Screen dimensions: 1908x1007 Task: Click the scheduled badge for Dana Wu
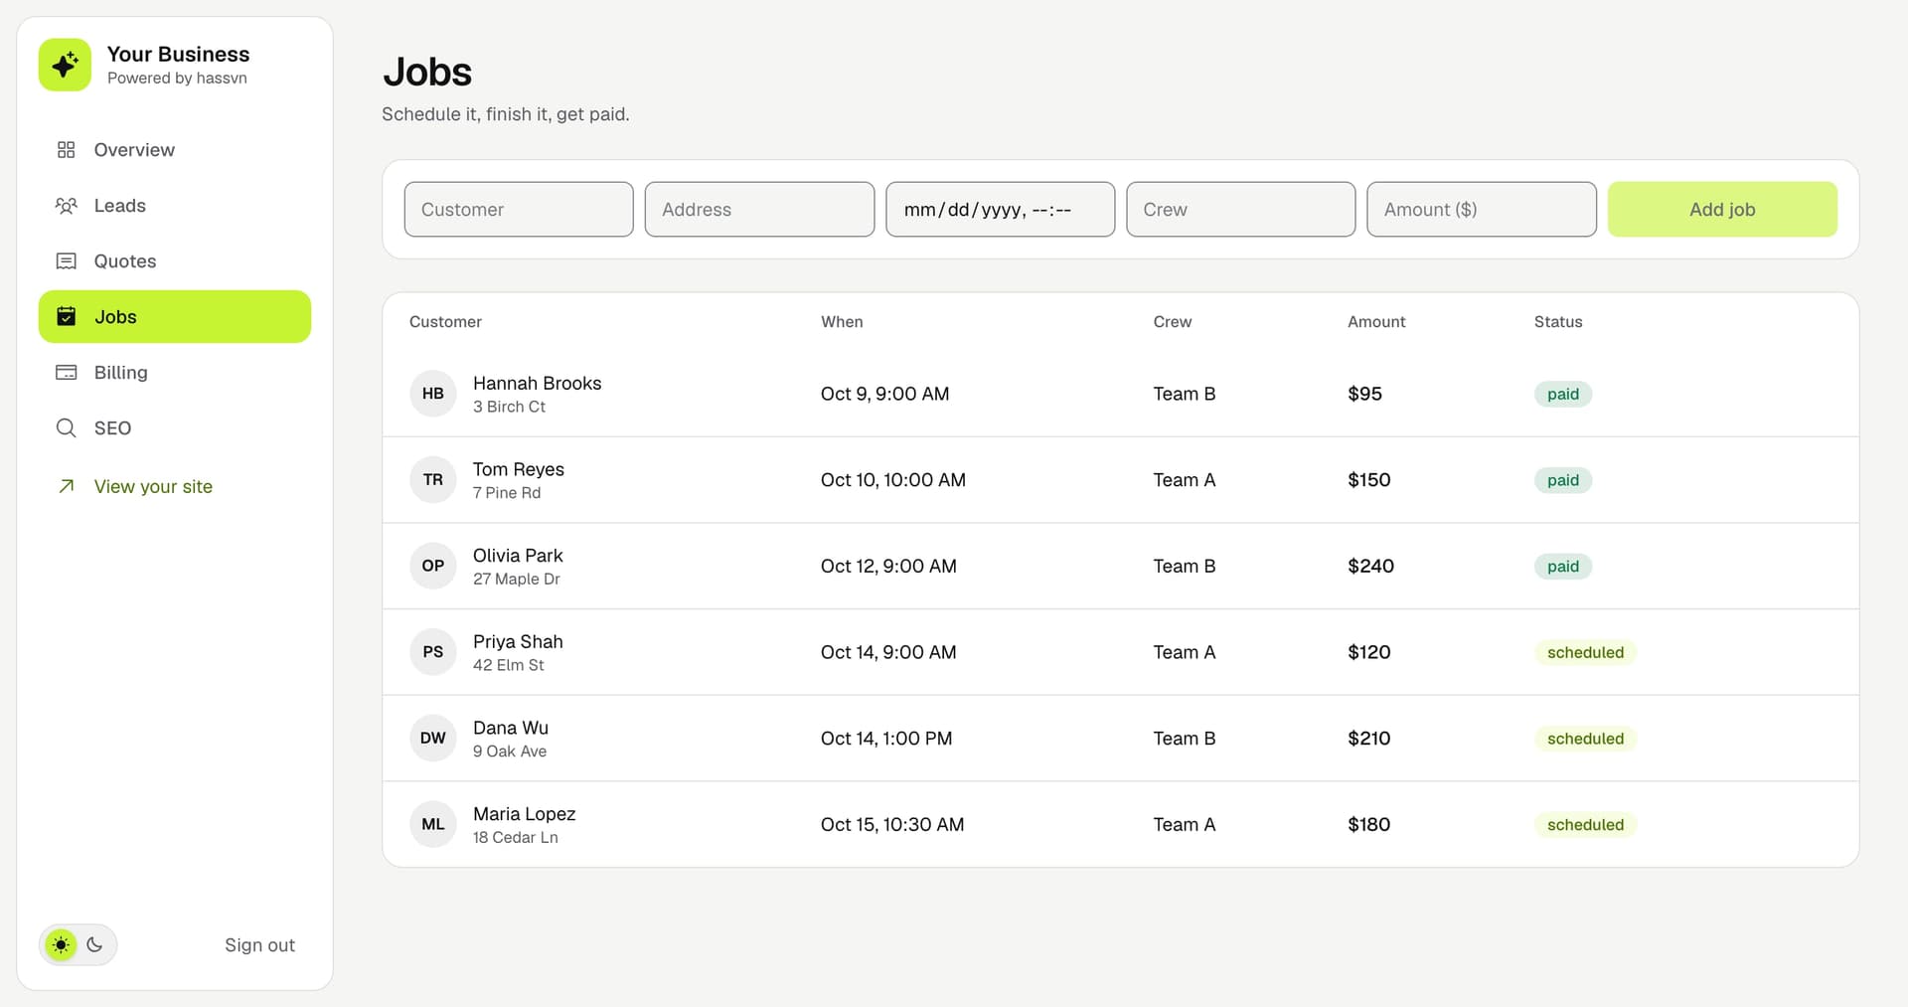[1585, 739]
